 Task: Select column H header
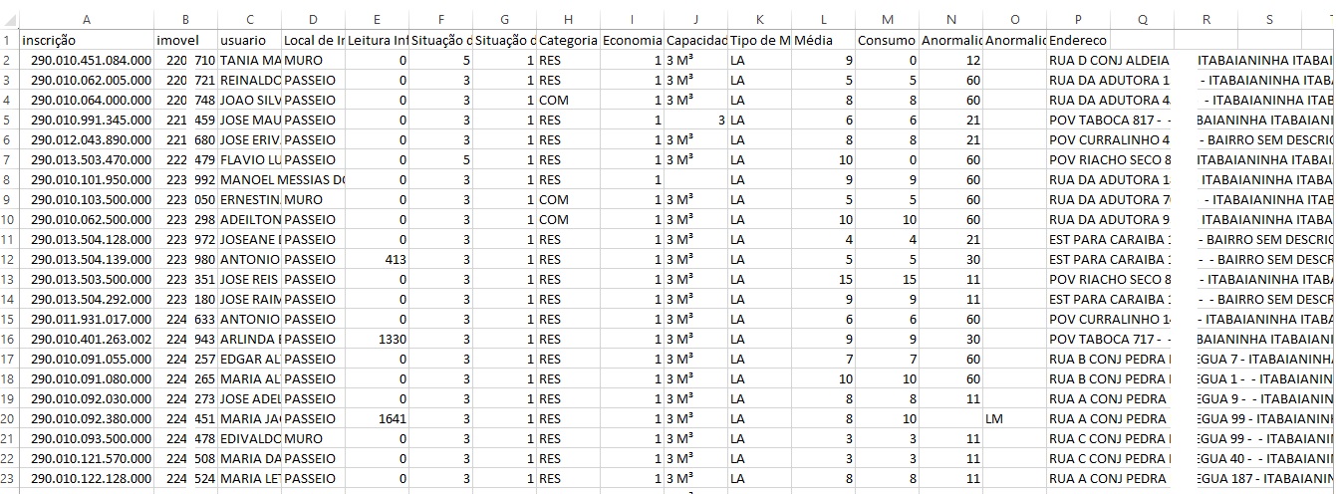(567, 19)
